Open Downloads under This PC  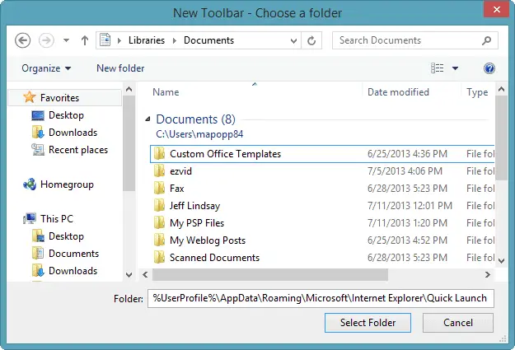point(73,271)
